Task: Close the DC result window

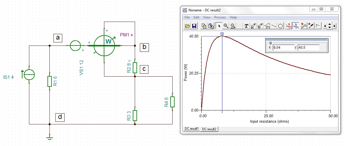Action: (x=332, y=9)
